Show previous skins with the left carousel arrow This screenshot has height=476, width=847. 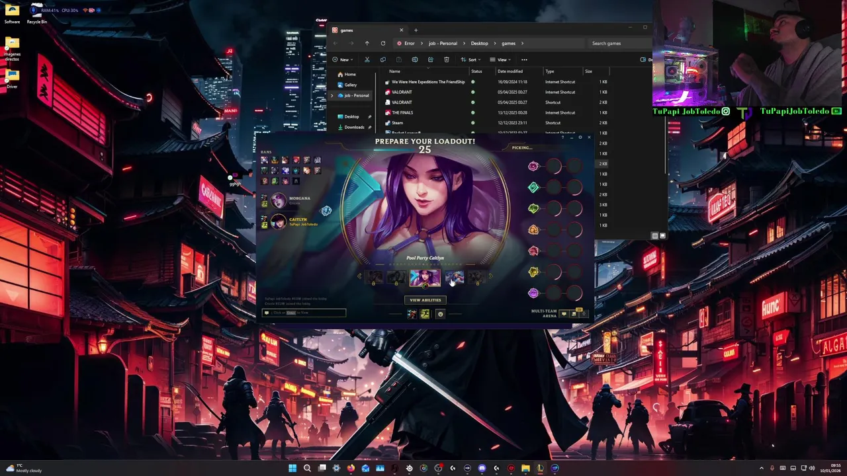(359, 277)
